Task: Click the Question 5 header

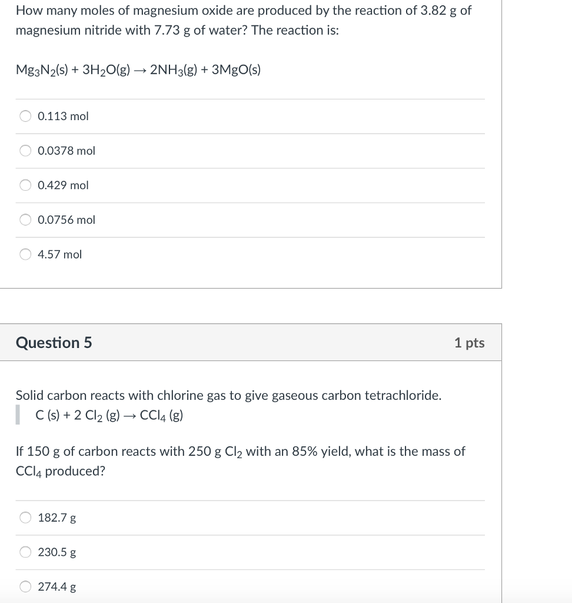Action: (x=54, y=342)
